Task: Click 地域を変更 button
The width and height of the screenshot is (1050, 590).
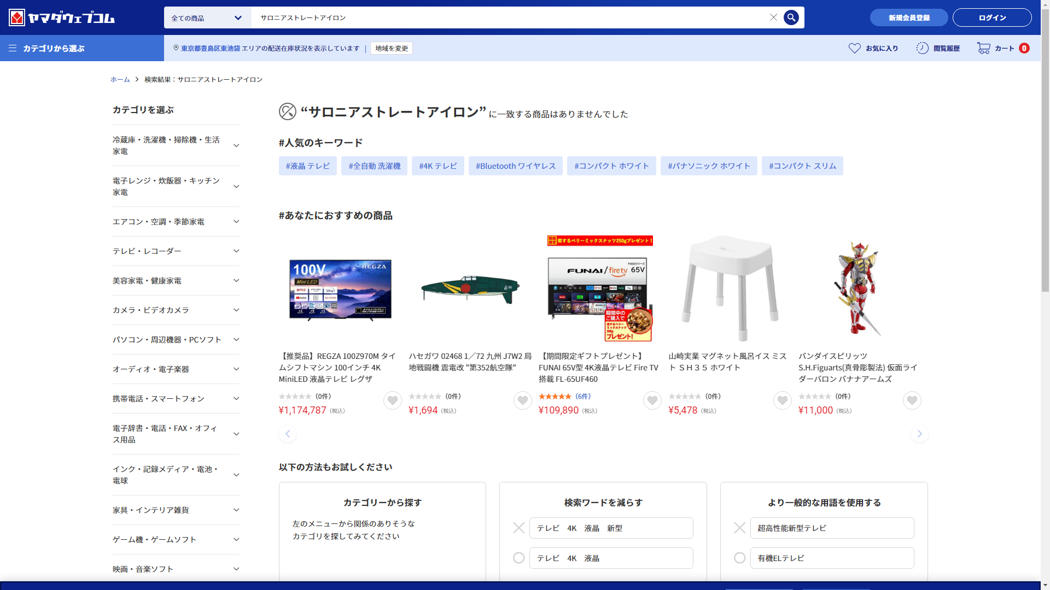Action: 391,48
